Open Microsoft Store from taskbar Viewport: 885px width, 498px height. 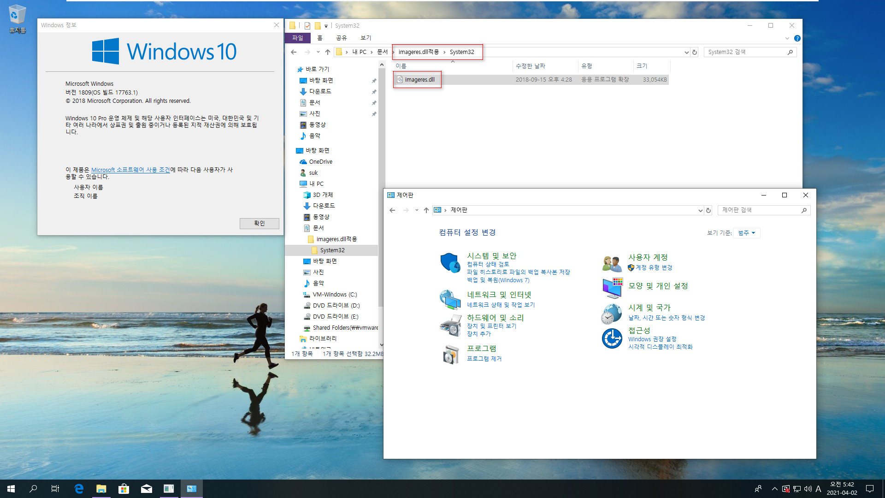[124, 489]
